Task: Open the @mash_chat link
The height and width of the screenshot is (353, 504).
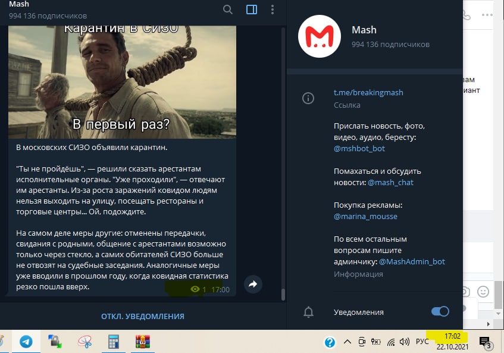Action: click(x=390, y=183)
